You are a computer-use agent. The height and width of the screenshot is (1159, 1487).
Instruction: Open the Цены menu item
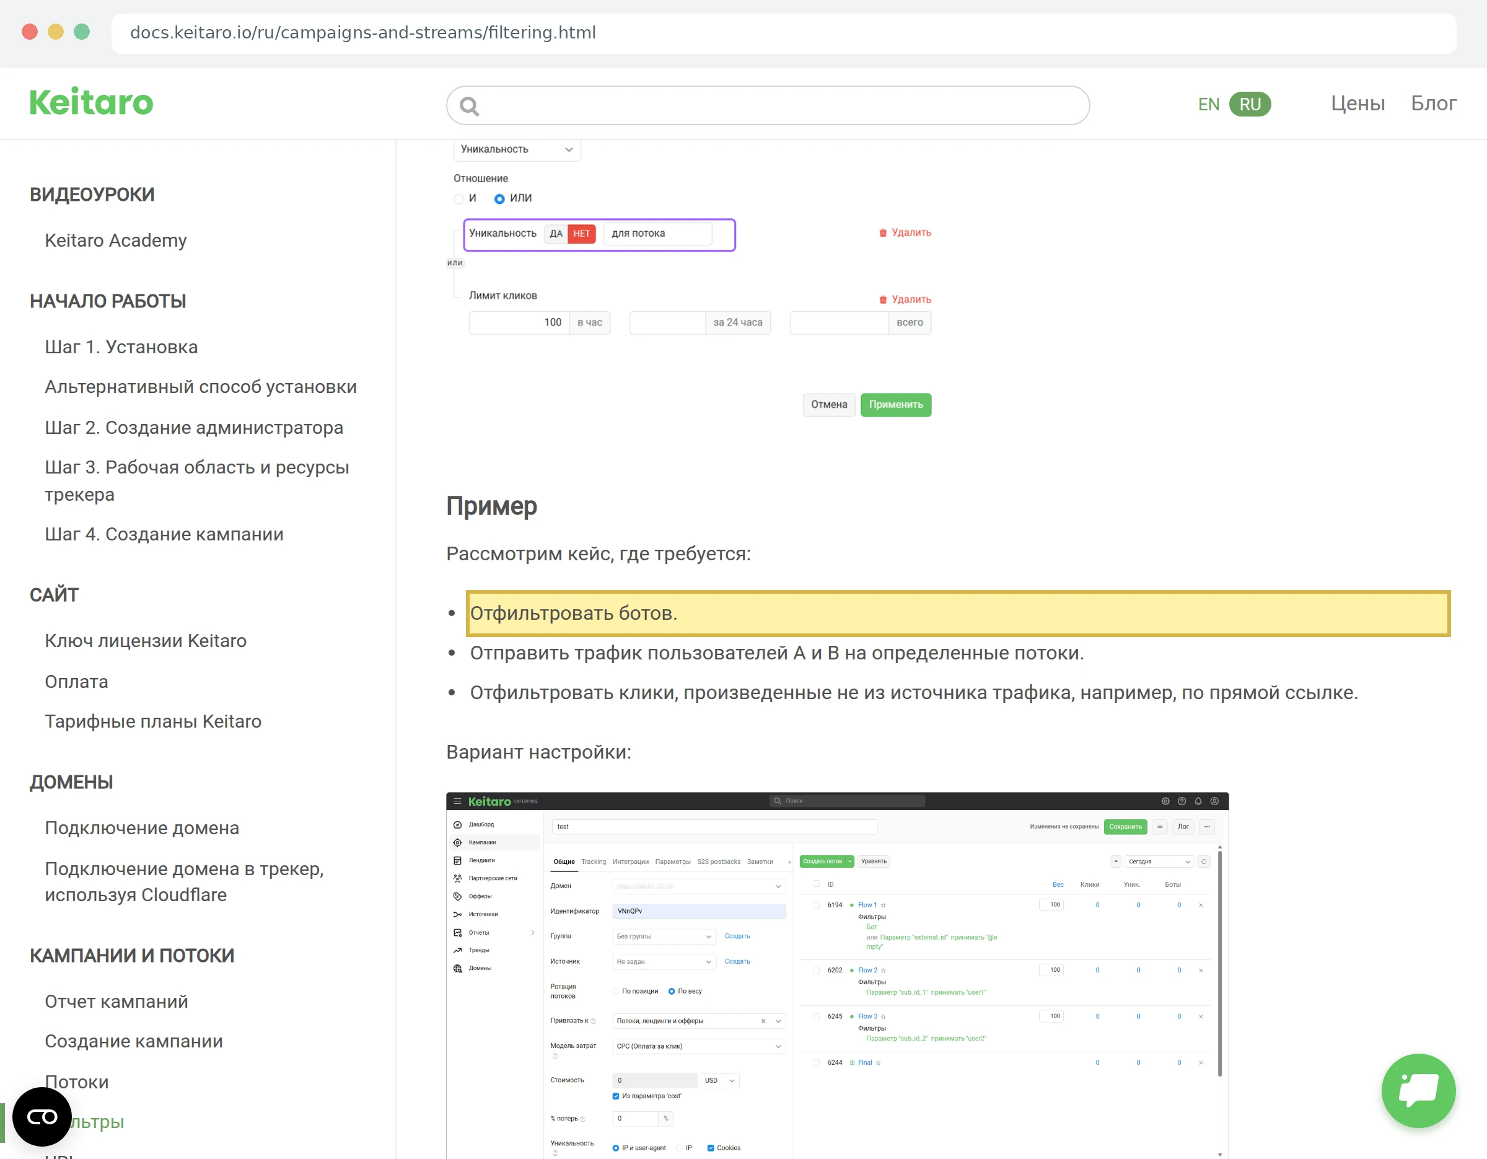(x=1358, y=104)
